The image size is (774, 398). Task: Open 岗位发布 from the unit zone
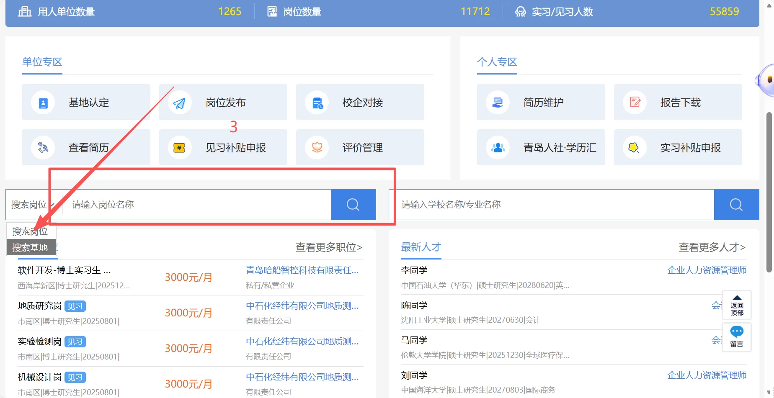223,102
